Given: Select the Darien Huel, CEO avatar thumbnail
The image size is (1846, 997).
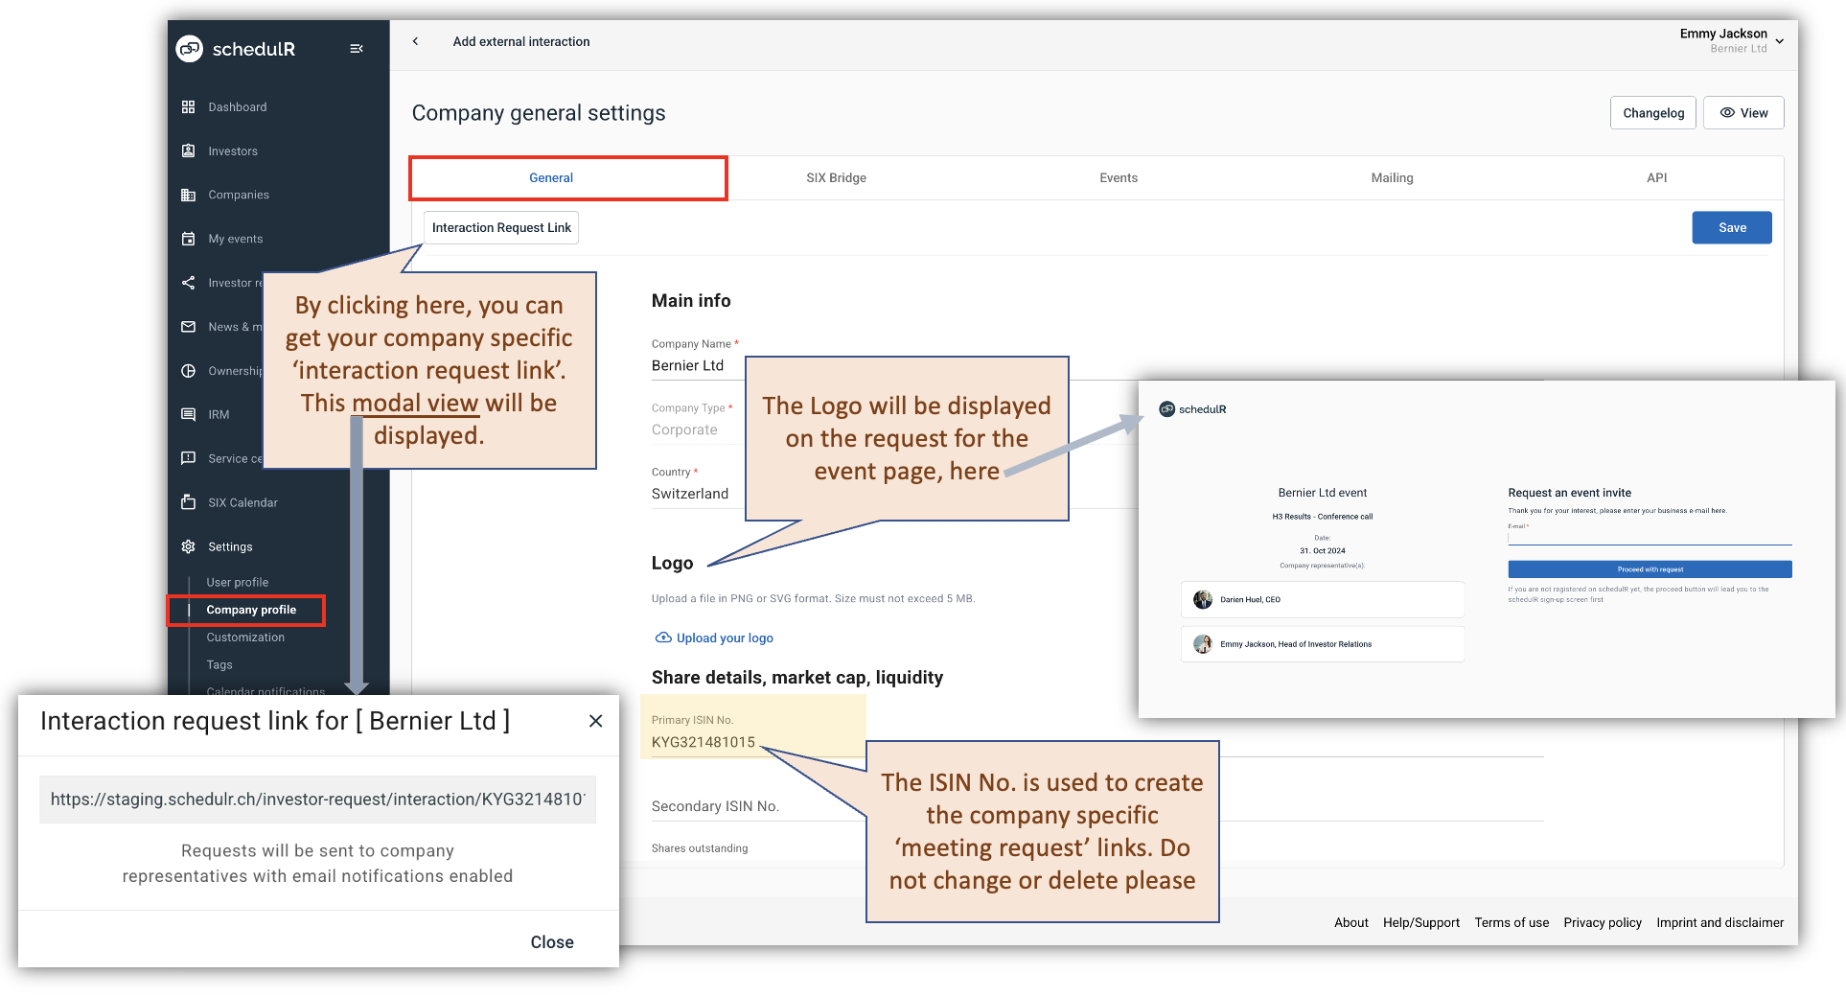Looking at the screenshot, I should 1203,599.
